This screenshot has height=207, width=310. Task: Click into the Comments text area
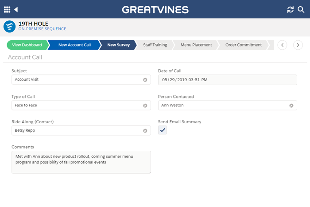point(81,162)
